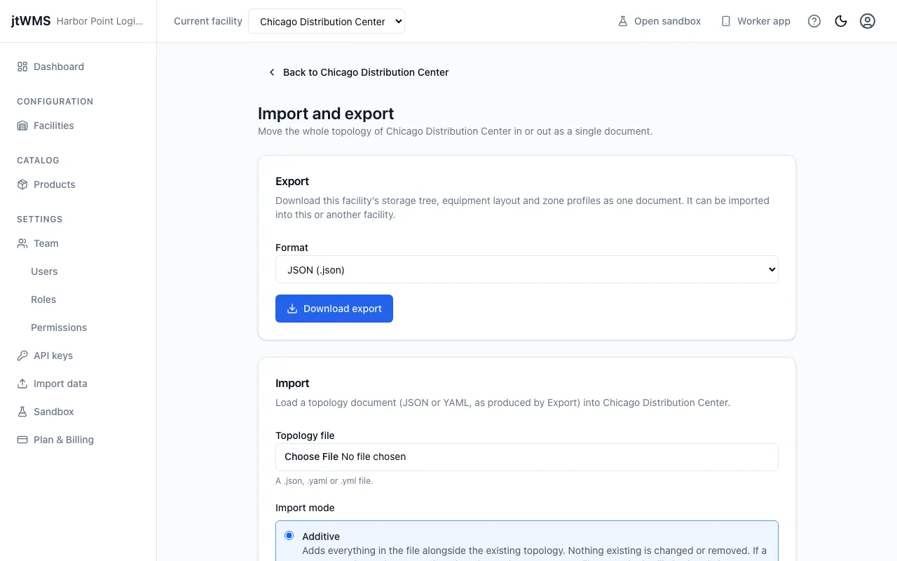Click the Team people icon
Image resolution: width=897 pixels, height=561 pixels.
(x=22, y=243)
